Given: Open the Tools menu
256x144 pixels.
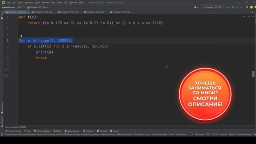Looking at the screenshot, I should click(60, 2).
